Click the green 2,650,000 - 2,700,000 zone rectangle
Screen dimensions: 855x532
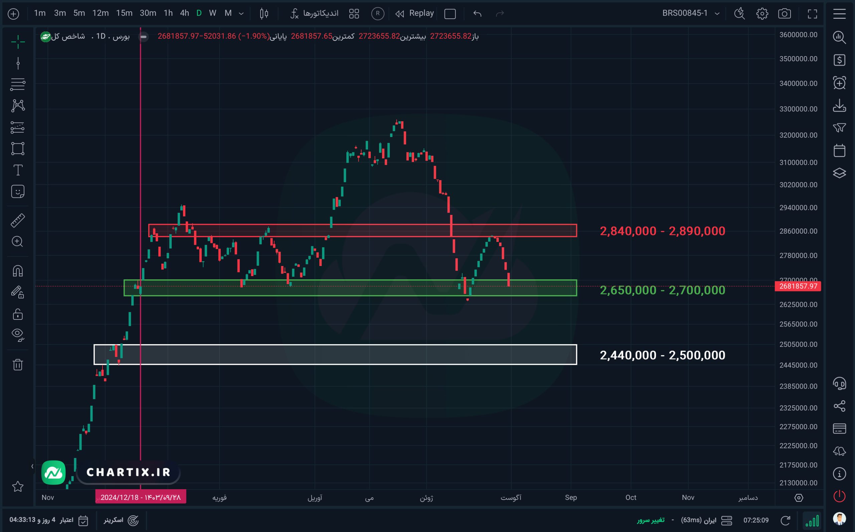[x=350, y=288]
